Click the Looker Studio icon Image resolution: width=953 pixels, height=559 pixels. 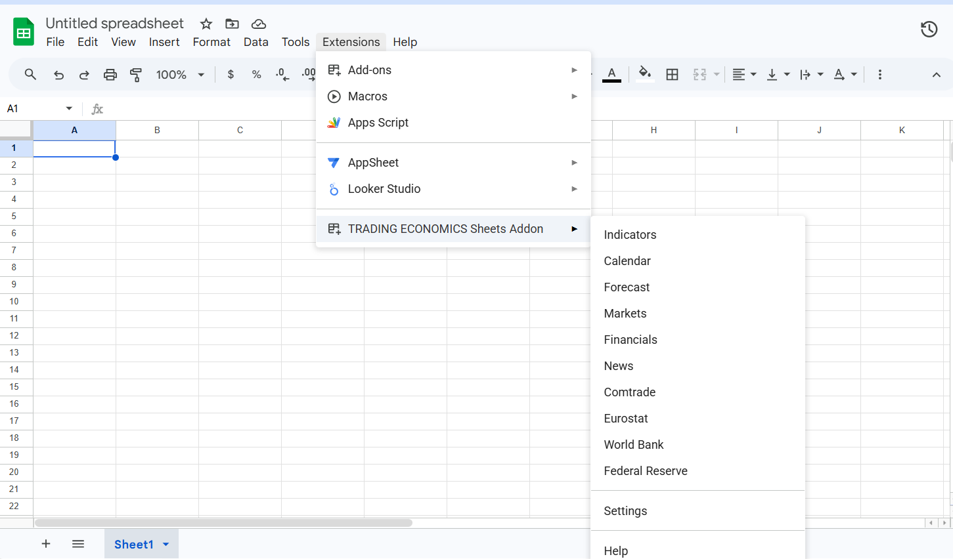coord(334,189)
